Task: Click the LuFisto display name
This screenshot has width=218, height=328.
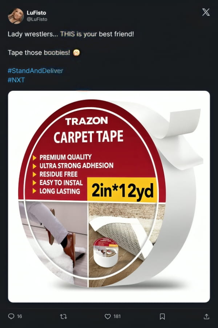Action: (36, 13)
